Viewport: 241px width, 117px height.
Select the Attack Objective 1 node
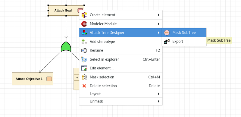(x=33, y=79)
